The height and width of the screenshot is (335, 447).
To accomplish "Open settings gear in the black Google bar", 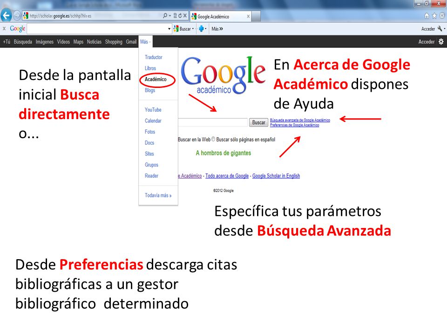I will click(x=441, y=41).
